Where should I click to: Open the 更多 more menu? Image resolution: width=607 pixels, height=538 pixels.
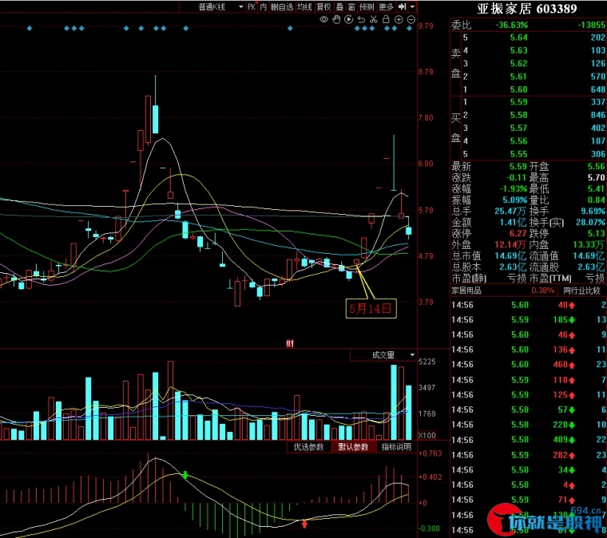(386, 6)
